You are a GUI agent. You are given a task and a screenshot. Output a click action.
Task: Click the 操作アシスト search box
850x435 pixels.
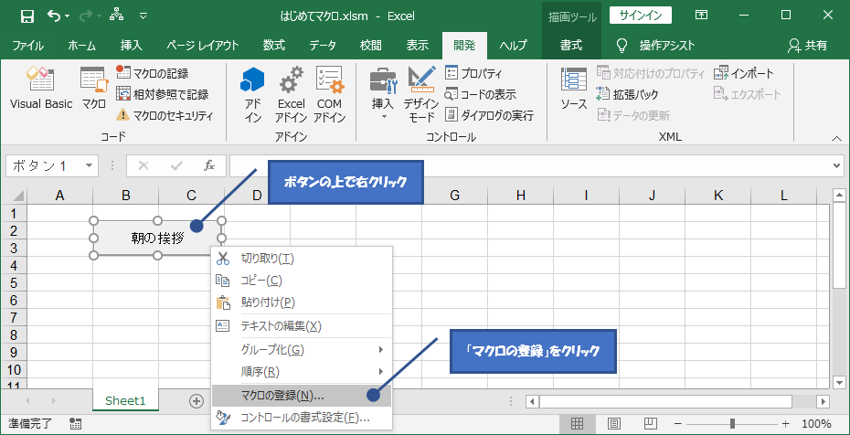(656, 46)
